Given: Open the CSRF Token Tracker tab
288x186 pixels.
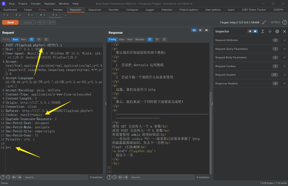Looking at the screenshot, I should point(254,10).
